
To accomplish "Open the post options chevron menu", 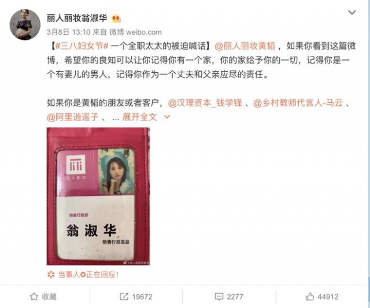I will [352, 13].
